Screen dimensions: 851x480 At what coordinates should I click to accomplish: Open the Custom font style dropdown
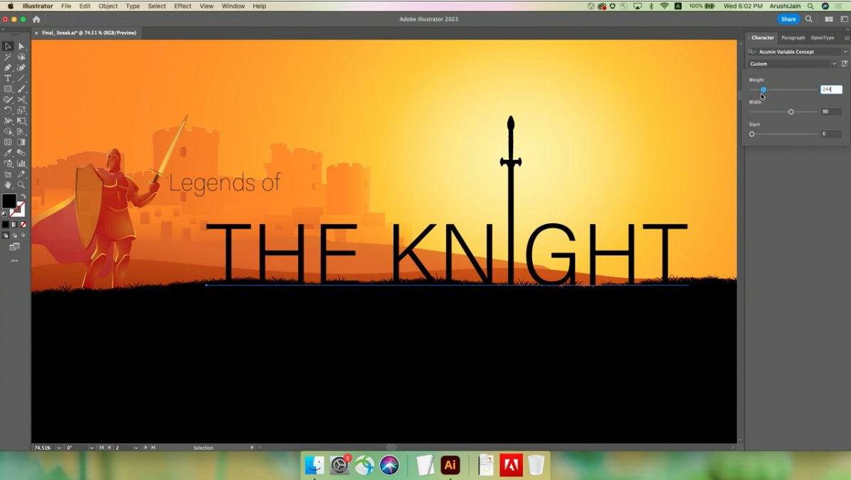click(834, 63)
